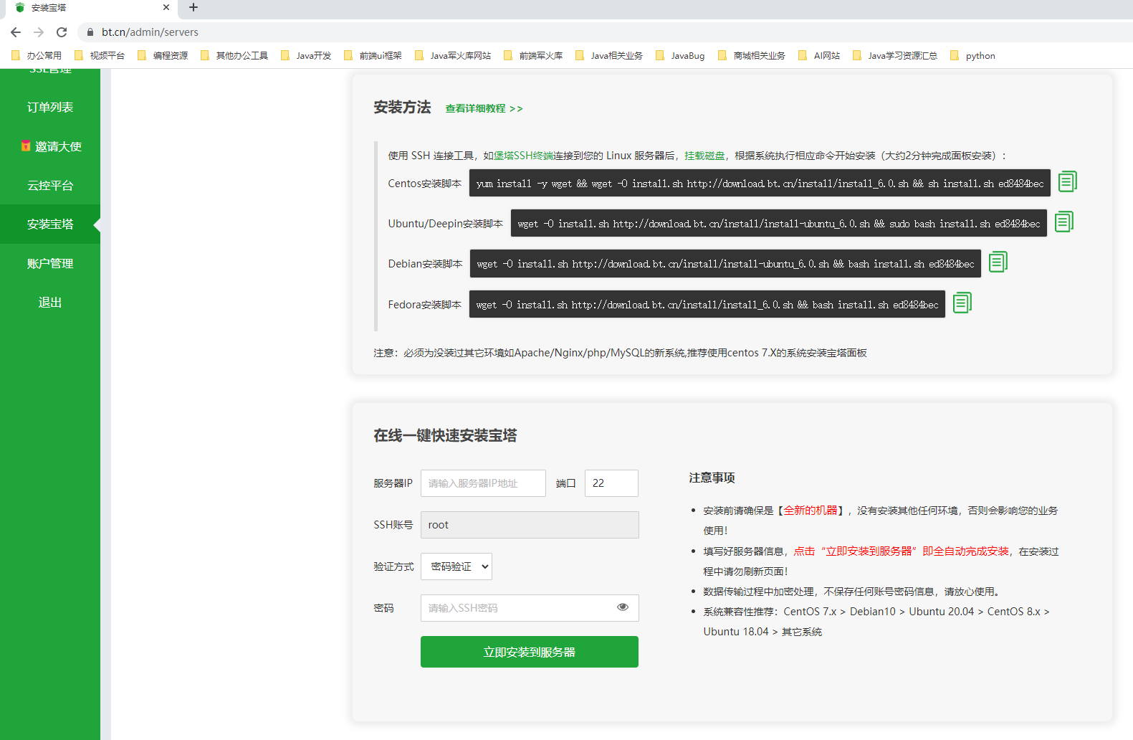Screen dimensions: 1133x740
Task: Click the 数据传输过程中加密处理 note
Action: coord(851,592)
